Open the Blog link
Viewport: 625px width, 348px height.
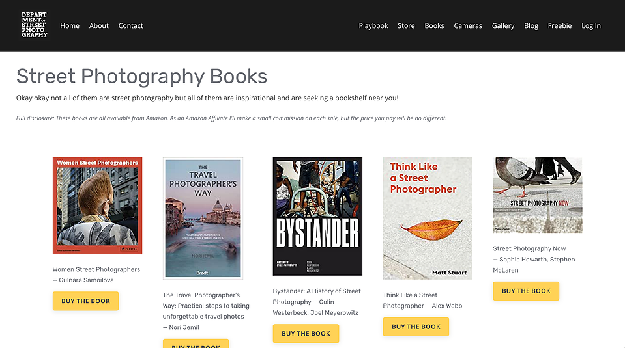click(x=531, y=26)
